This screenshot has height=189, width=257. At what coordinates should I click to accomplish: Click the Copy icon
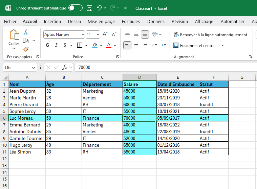point(26,41)
